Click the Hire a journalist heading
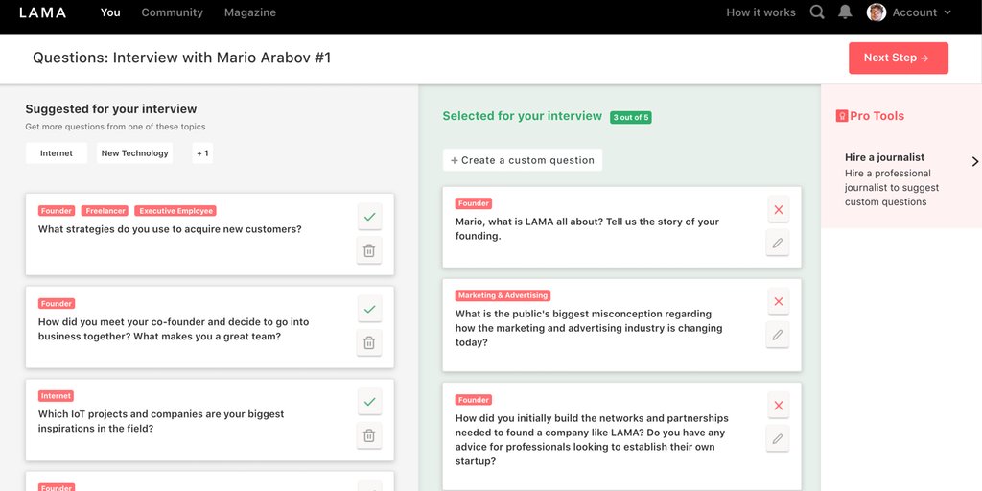 coord(884,157)
